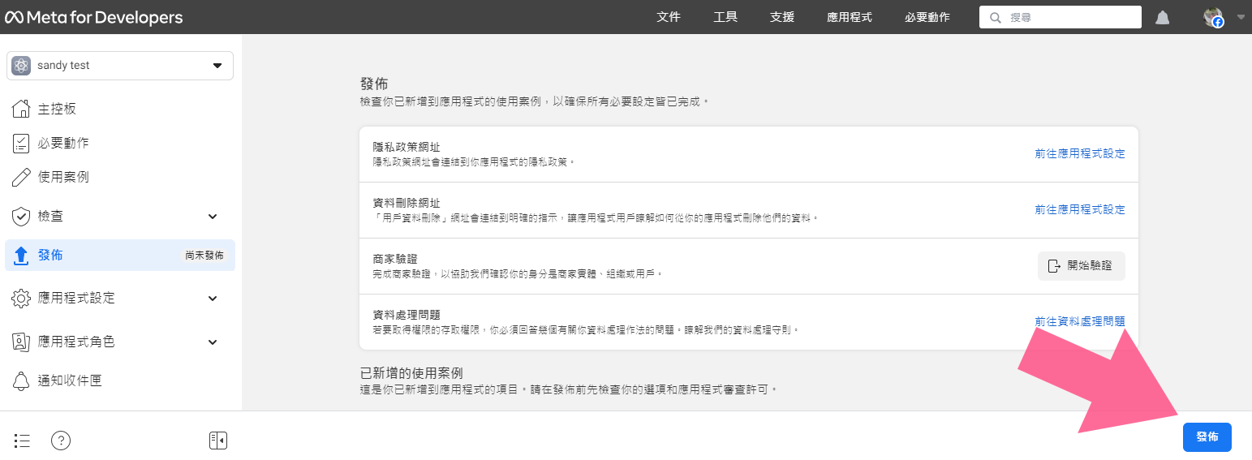
Task: Open the bottom-left list icon
Action: tap(22, 441)
